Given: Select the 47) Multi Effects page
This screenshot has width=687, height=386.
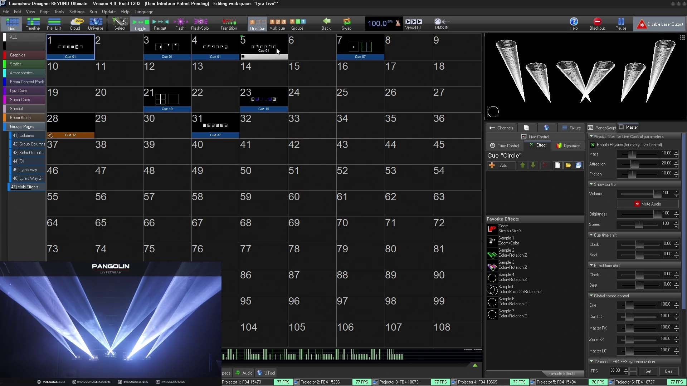Looking at the screenshot, I should (26, 187).
